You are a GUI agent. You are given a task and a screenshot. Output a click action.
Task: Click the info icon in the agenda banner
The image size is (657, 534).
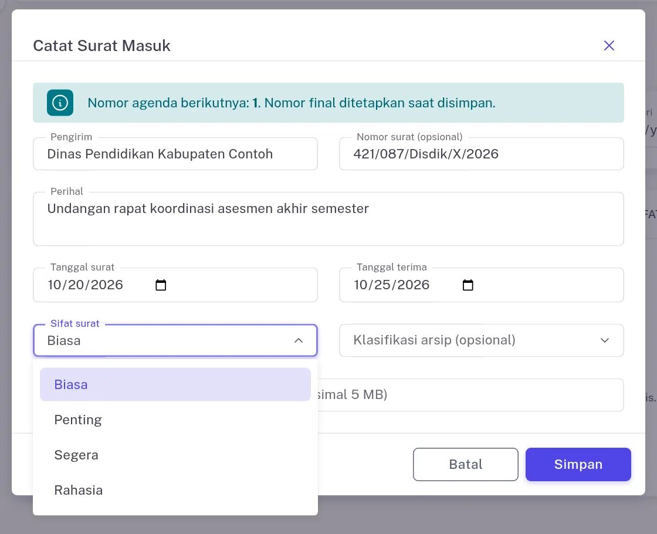point(60,103)
